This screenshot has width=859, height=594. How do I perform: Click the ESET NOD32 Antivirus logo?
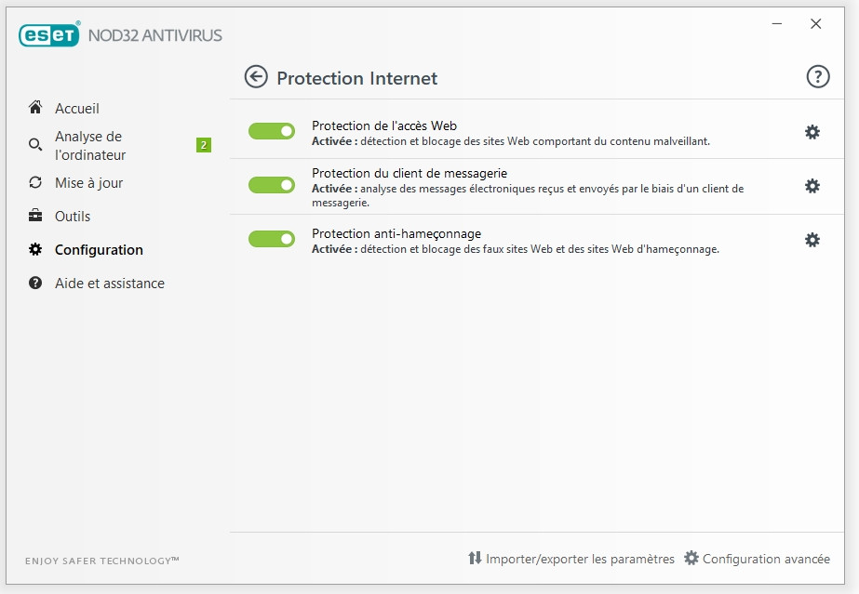click(121, 35)
